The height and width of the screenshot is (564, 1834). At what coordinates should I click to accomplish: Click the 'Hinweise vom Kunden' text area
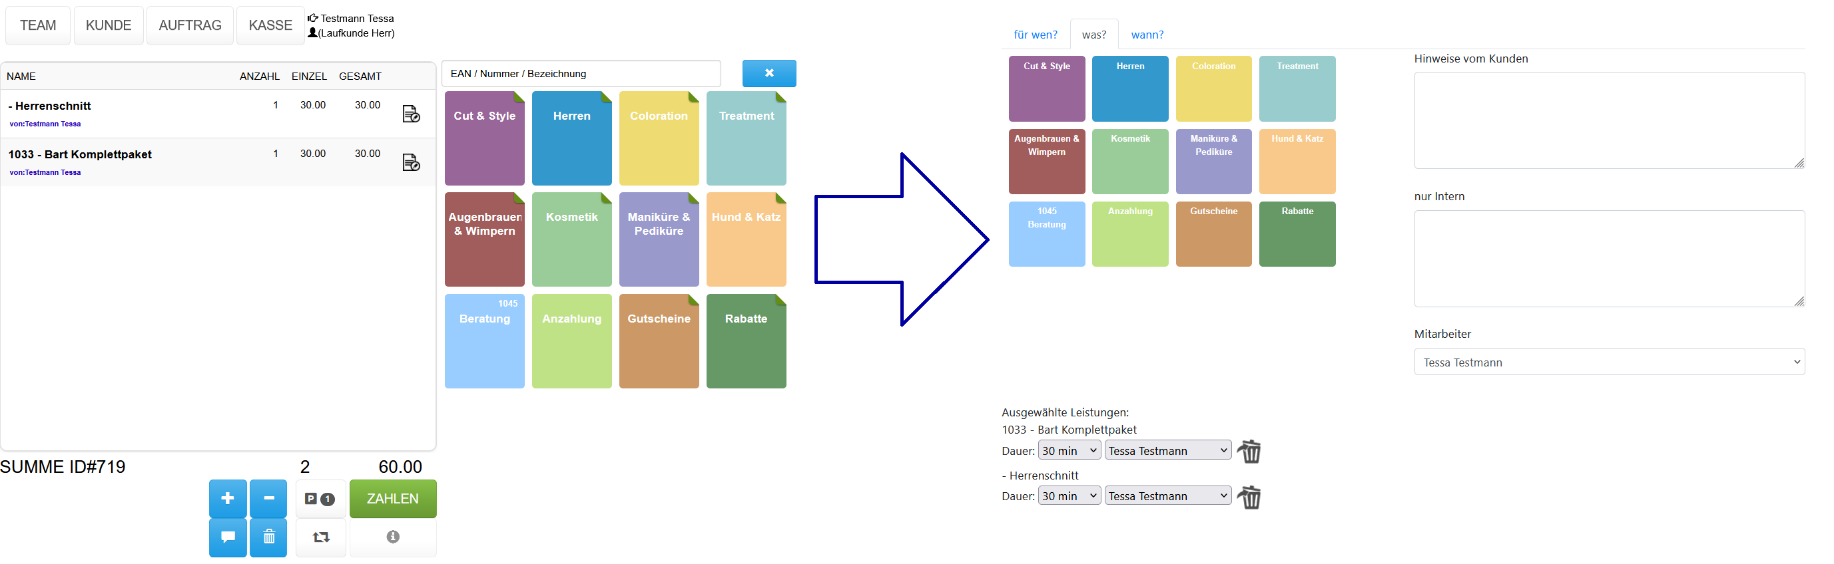(1608, 120)
